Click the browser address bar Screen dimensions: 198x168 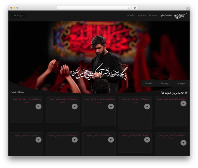[x=94, y=8]
